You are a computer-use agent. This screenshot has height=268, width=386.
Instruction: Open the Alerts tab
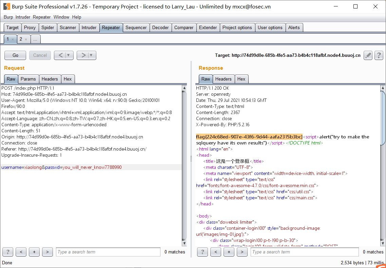(294, 27)
